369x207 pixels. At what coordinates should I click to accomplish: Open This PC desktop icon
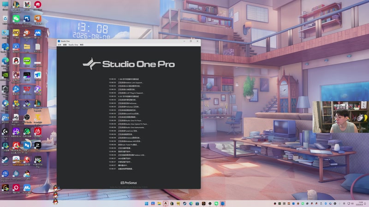(5, 5)
